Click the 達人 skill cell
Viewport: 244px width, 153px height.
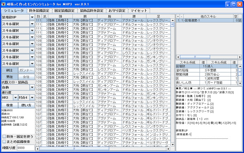(218, 66)
